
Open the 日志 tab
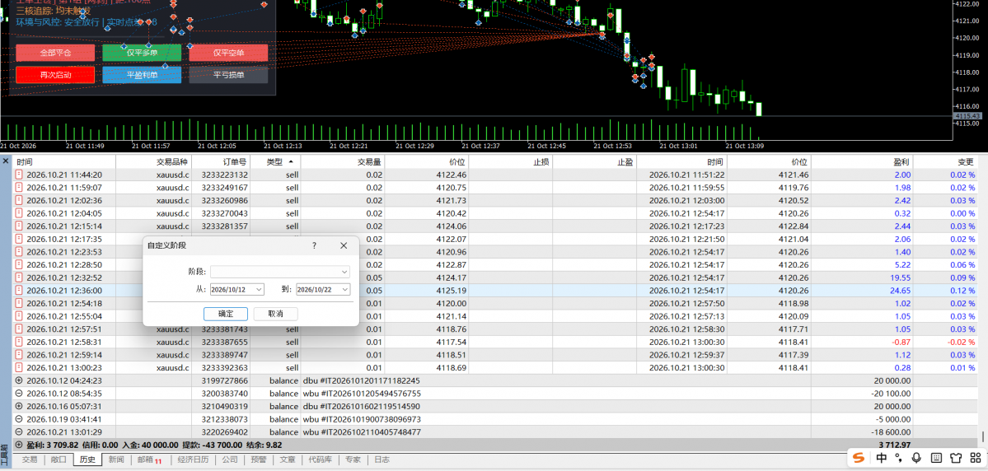point(382,459)
